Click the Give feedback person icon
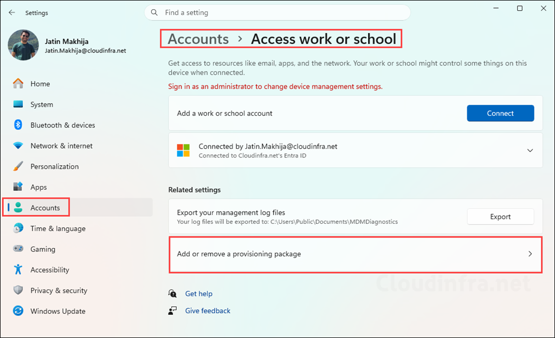 (x=172, y=310)
